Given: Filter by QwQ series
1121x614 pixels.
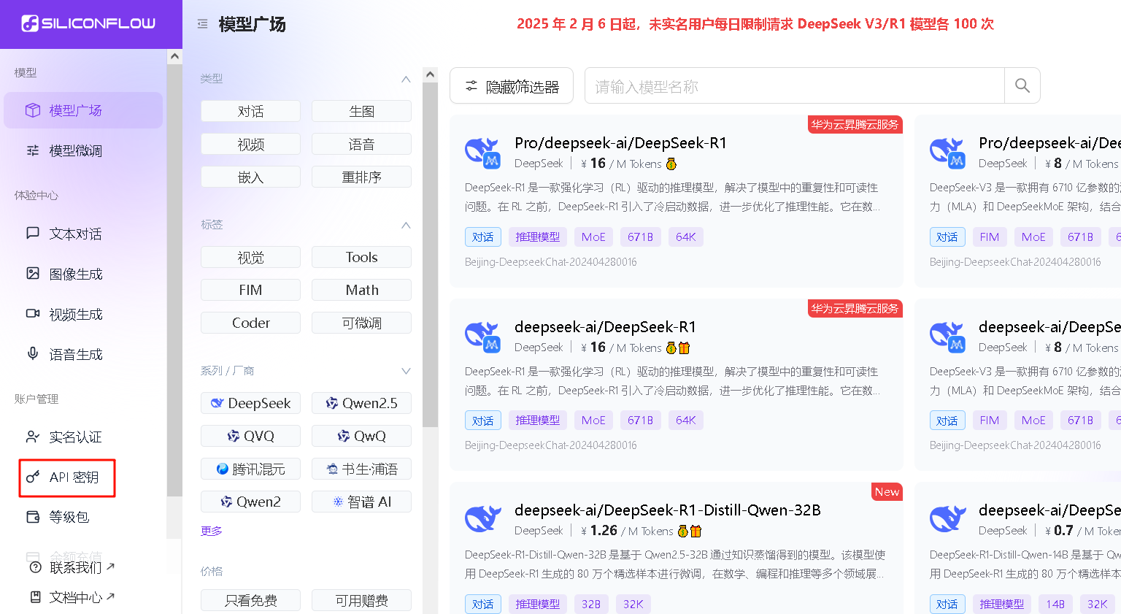Looking at the screenshot, I should coord(361,436).
